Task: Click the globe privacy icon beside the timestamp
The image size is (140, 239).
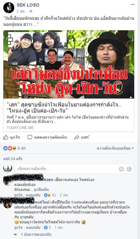Action: click(31, 11)
